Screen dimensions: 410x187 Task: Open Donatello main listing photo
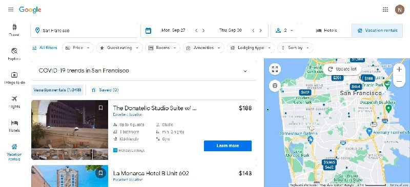(x=70, y=124)
